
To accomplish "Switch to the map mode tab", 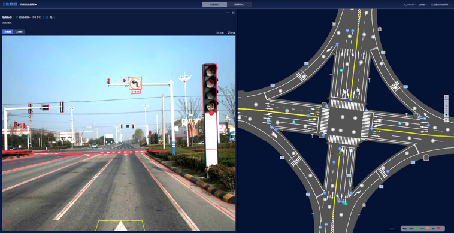I will pos(214,5).
